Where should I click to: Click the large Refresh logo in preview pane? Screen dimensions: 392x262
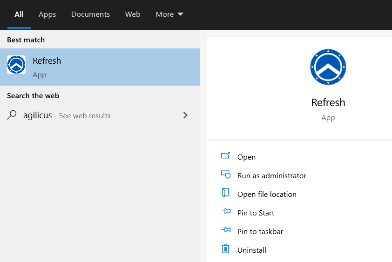click(x=328, y=67)
